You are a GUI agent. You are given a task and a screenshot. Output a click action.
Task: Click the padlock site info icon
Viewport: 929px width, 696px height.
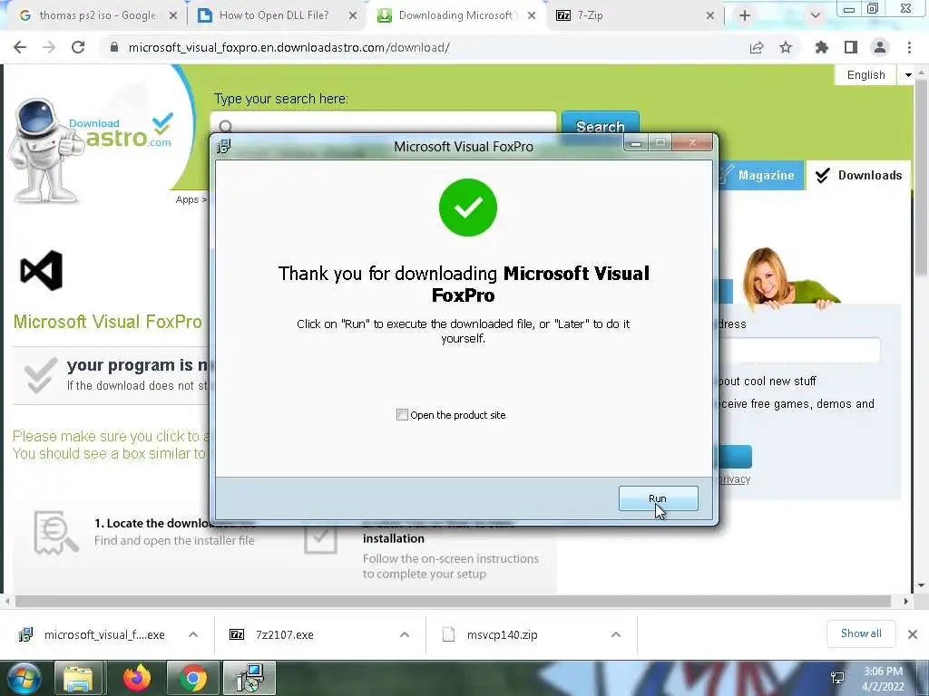coord(114,47)
